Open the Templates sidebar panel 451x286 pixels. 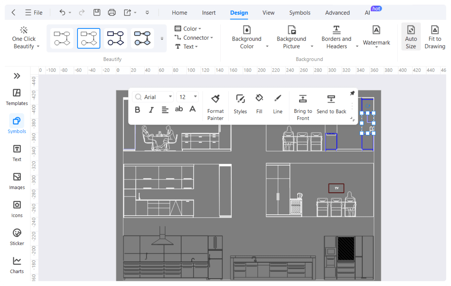point(17,93)
